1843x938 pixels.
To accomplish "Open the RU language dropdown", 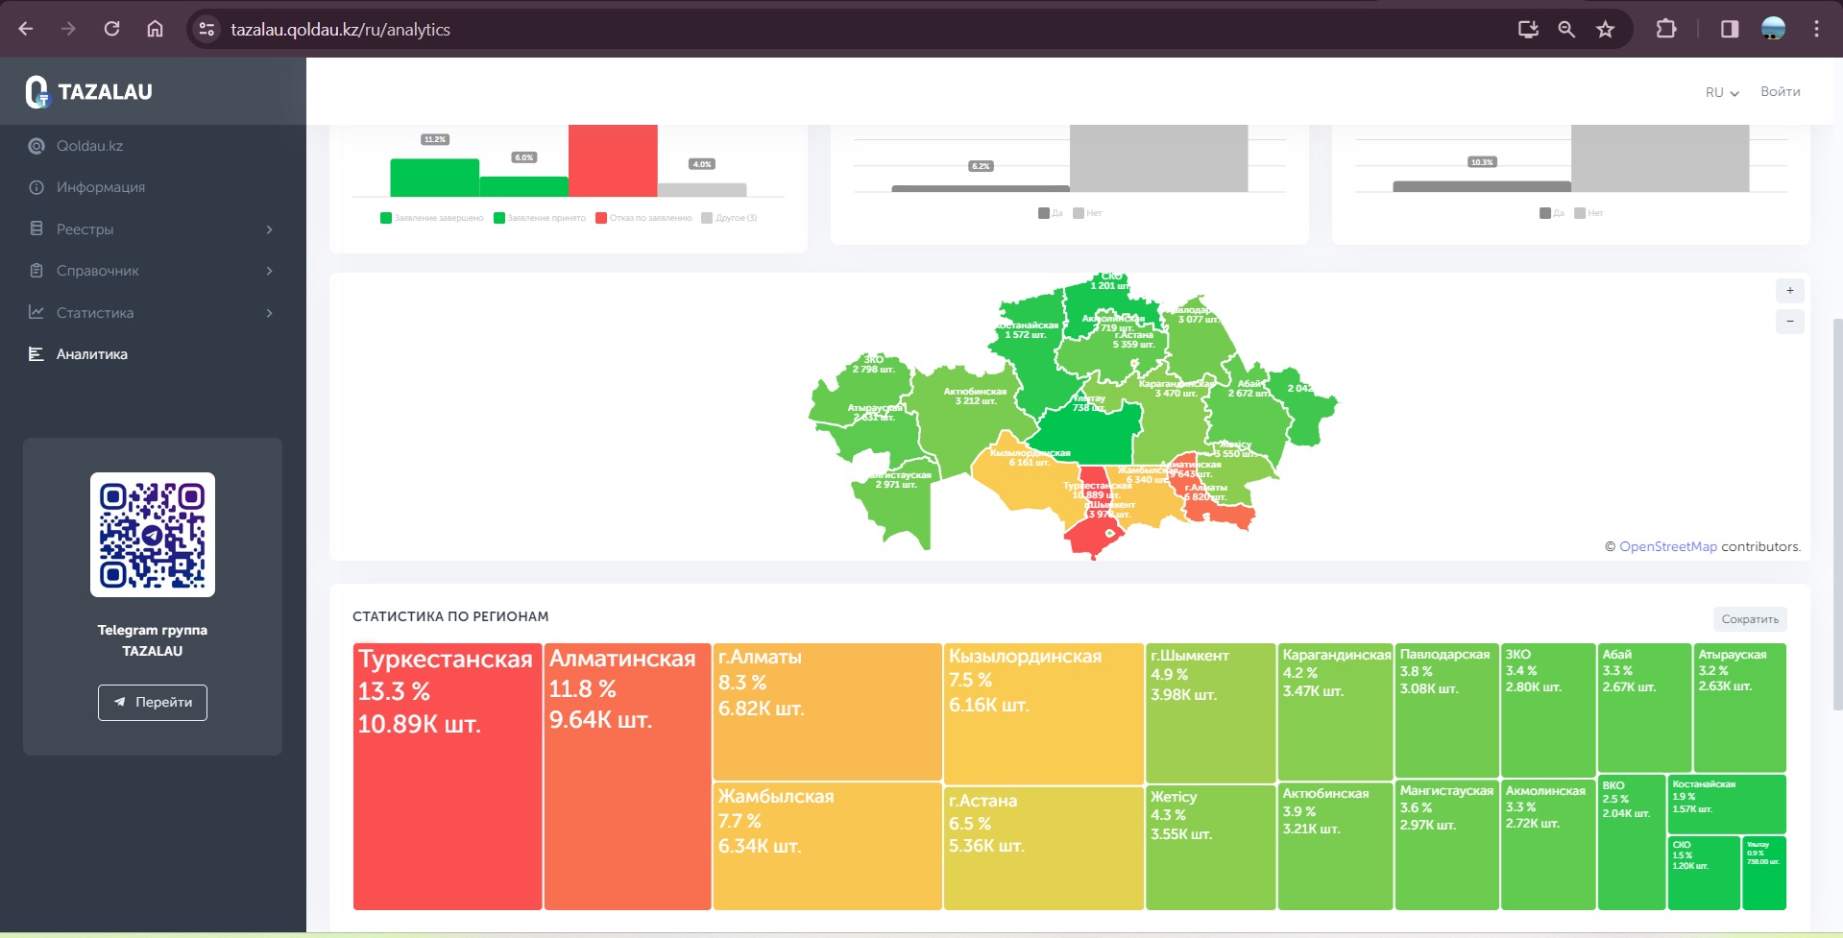I will click(1721, 92).
